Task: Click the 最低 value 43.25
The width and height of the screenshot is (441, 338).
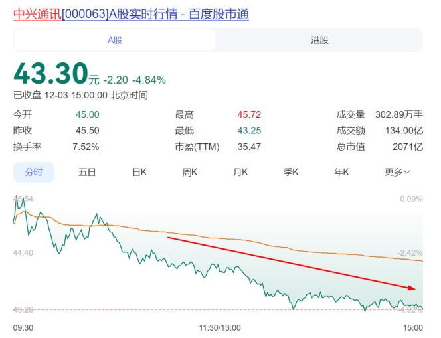Action: pyautogui.click(x=249, y=130)
